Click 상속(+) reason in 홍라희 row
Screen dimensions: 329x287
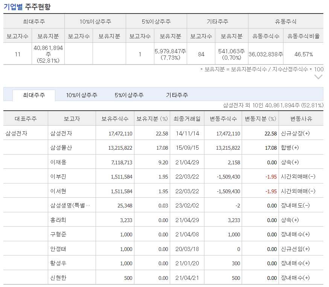click(x=290, y=220)
